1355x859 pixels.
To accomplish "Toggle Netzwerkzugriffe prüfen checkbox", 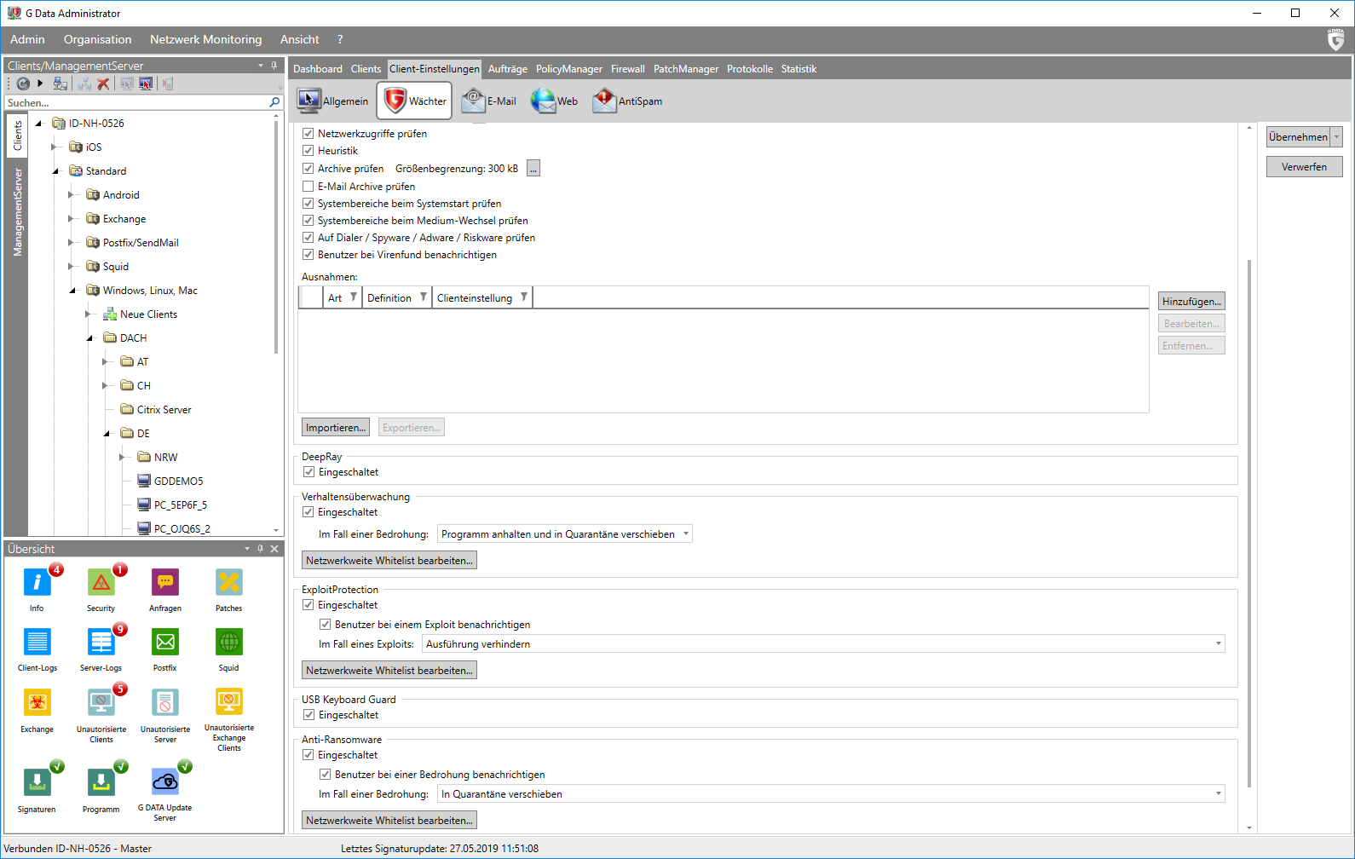I will (x=308, y=134).
